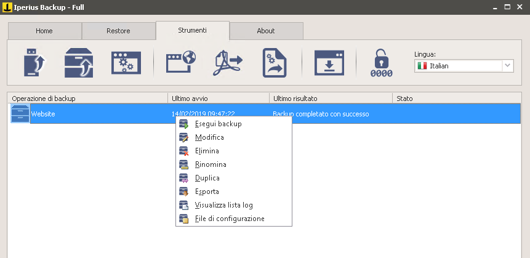
Task: Switch to the Home tab
Action: click(44, 31)
